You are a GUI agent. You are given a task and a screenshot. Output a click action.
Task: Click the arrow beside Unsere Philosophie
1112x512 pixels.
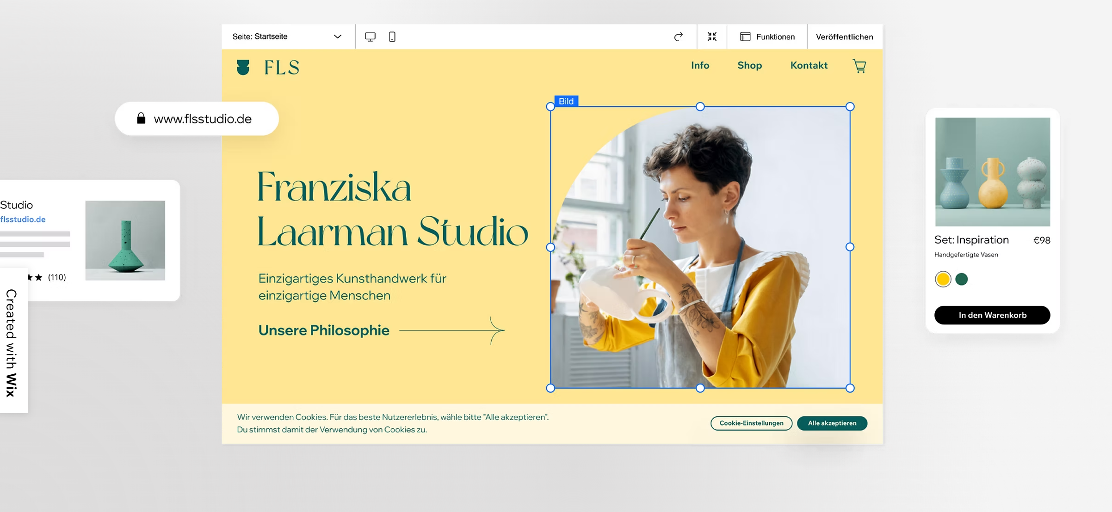(452, 330)
